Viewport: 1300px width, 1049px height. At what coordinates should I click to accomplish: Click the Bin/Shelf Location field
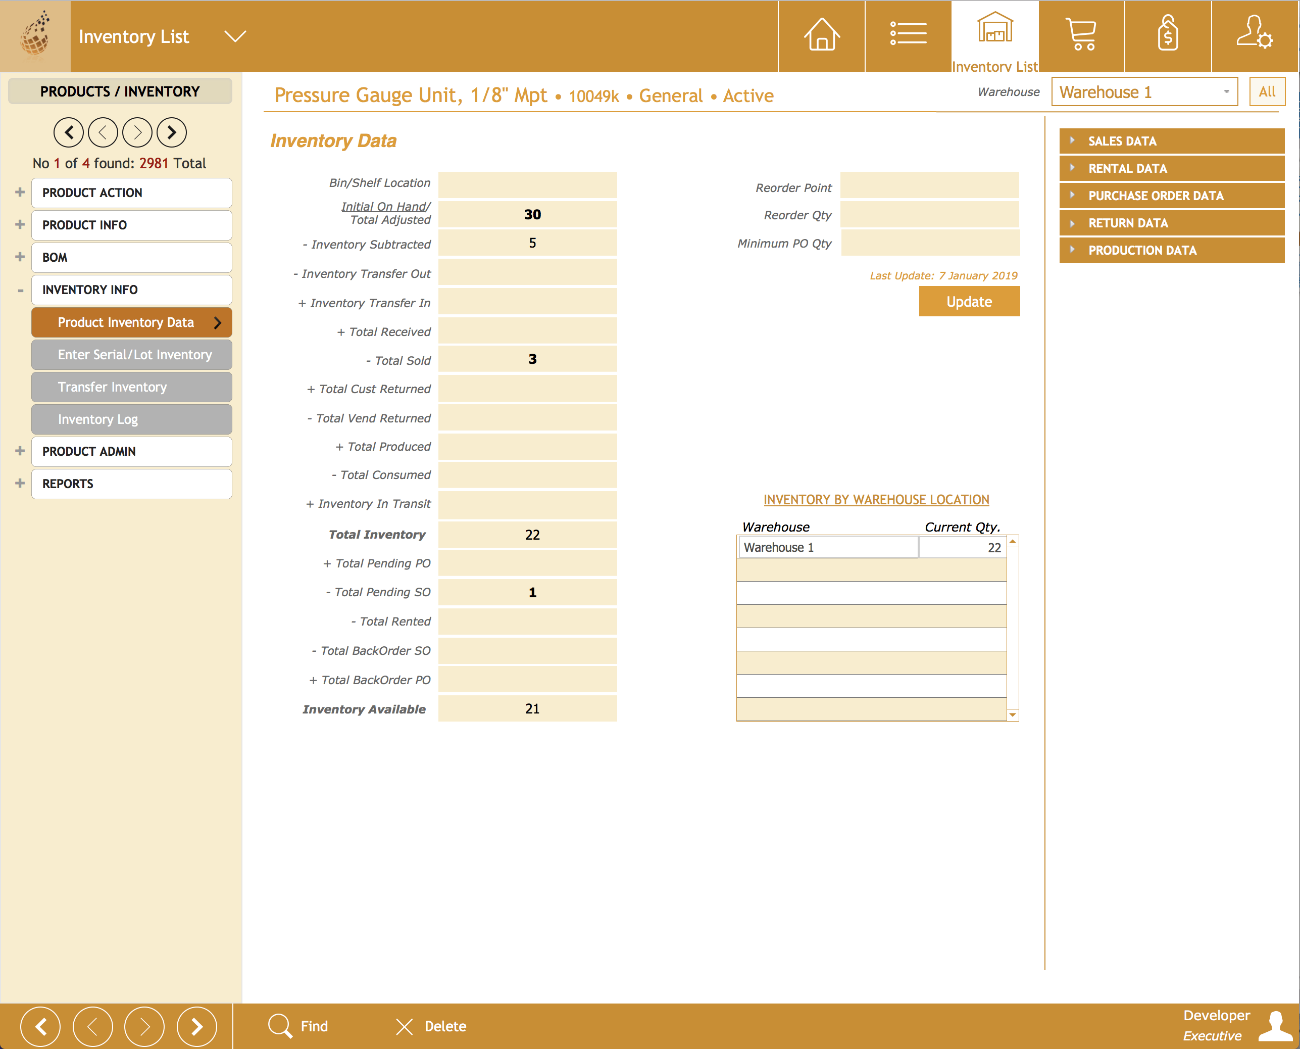pos(527,184)
